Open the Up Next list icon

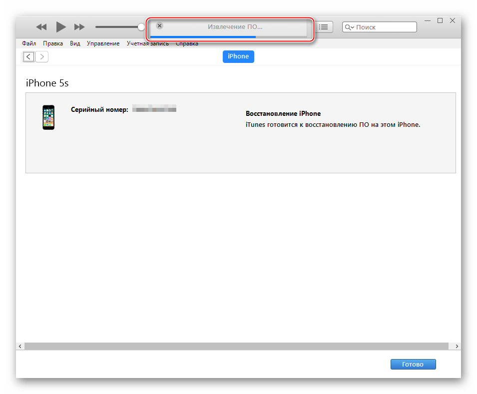[x=324, y=27]
